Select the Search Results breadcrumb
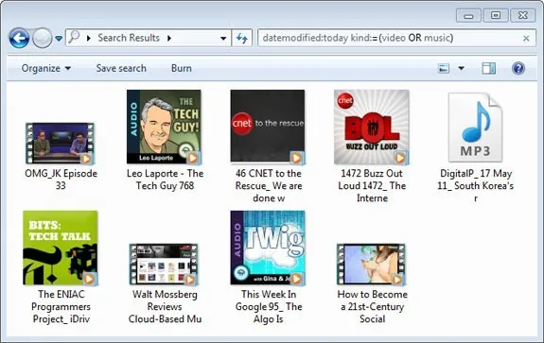544x343 pixels. coord(129,38)
